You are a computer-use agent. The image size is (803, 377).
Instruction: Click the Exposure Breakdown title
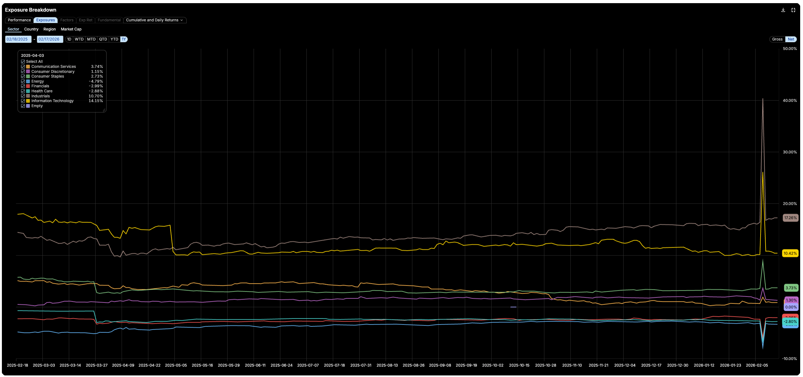click(30, 10)
